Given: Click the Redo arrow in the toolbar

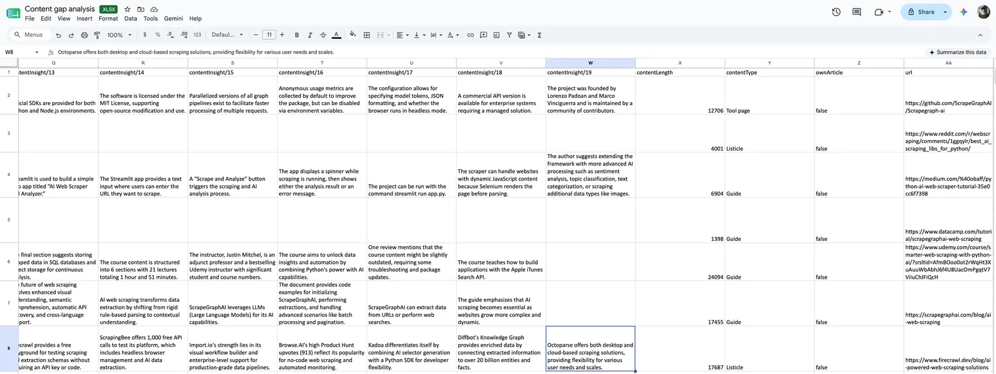Looking at the screenshot, I should click(x=71, y=35).
